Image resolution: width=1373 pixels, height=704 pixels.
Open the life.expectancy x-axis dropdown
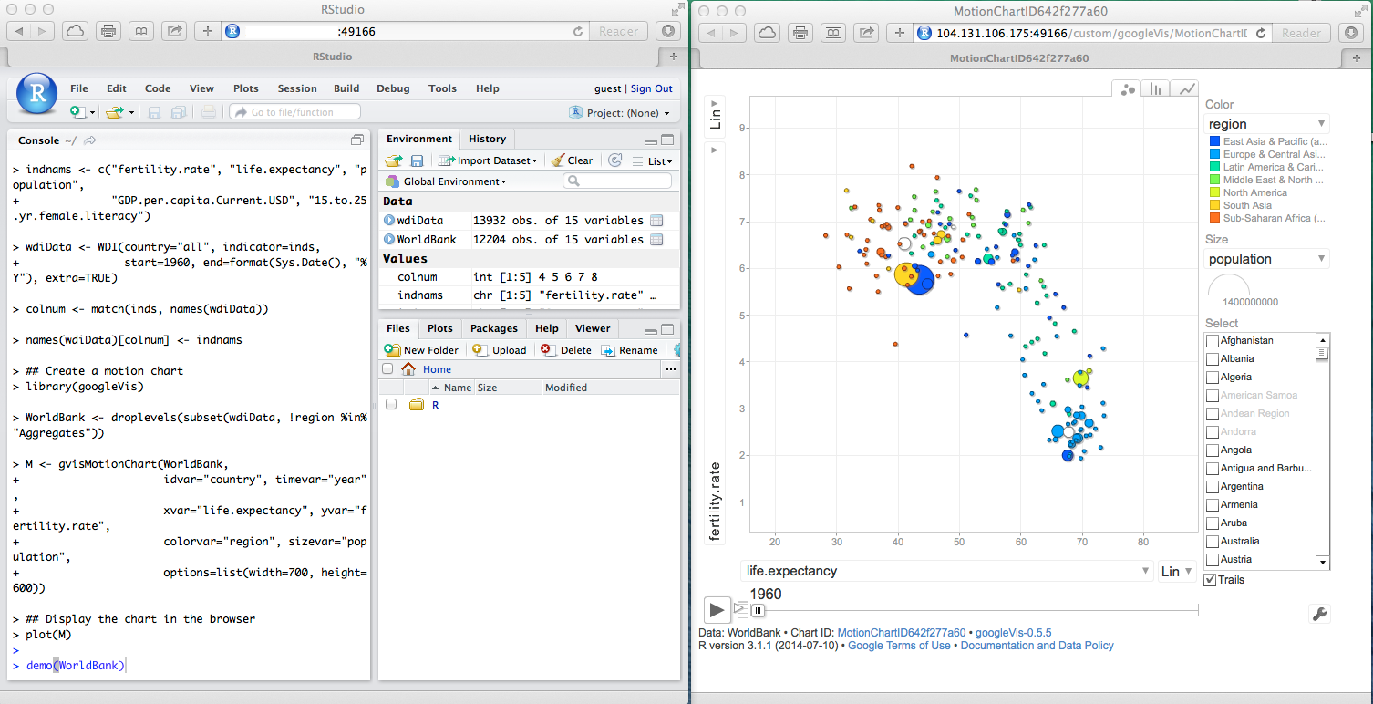[947, 571]
